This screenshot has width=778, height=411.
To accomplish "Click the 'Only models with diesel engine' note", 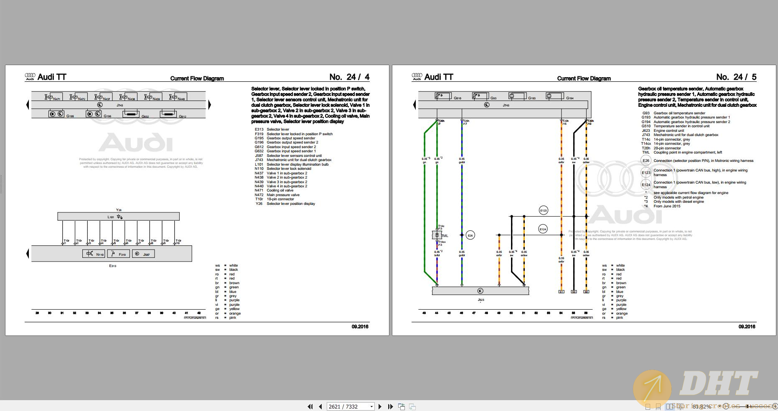I will [679, 202].
